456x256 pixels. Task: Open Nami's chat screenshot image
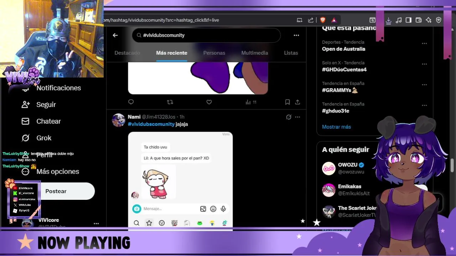[180, 181]
